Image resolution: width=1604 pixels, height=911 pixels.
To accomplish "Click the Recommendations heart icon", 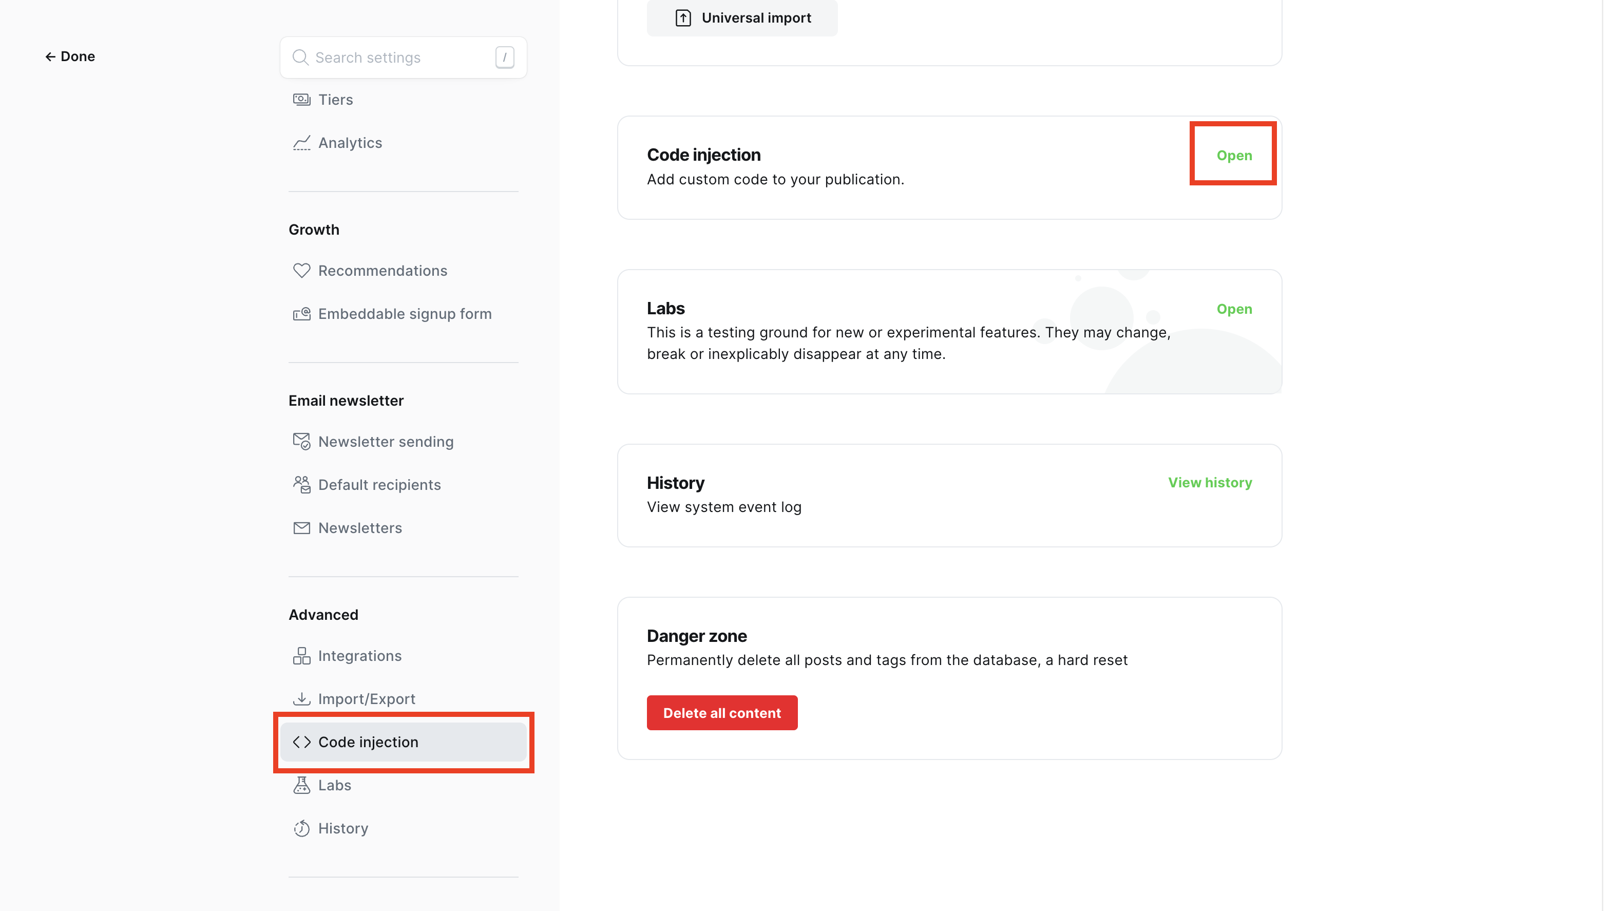I will (x=301, y=270).
